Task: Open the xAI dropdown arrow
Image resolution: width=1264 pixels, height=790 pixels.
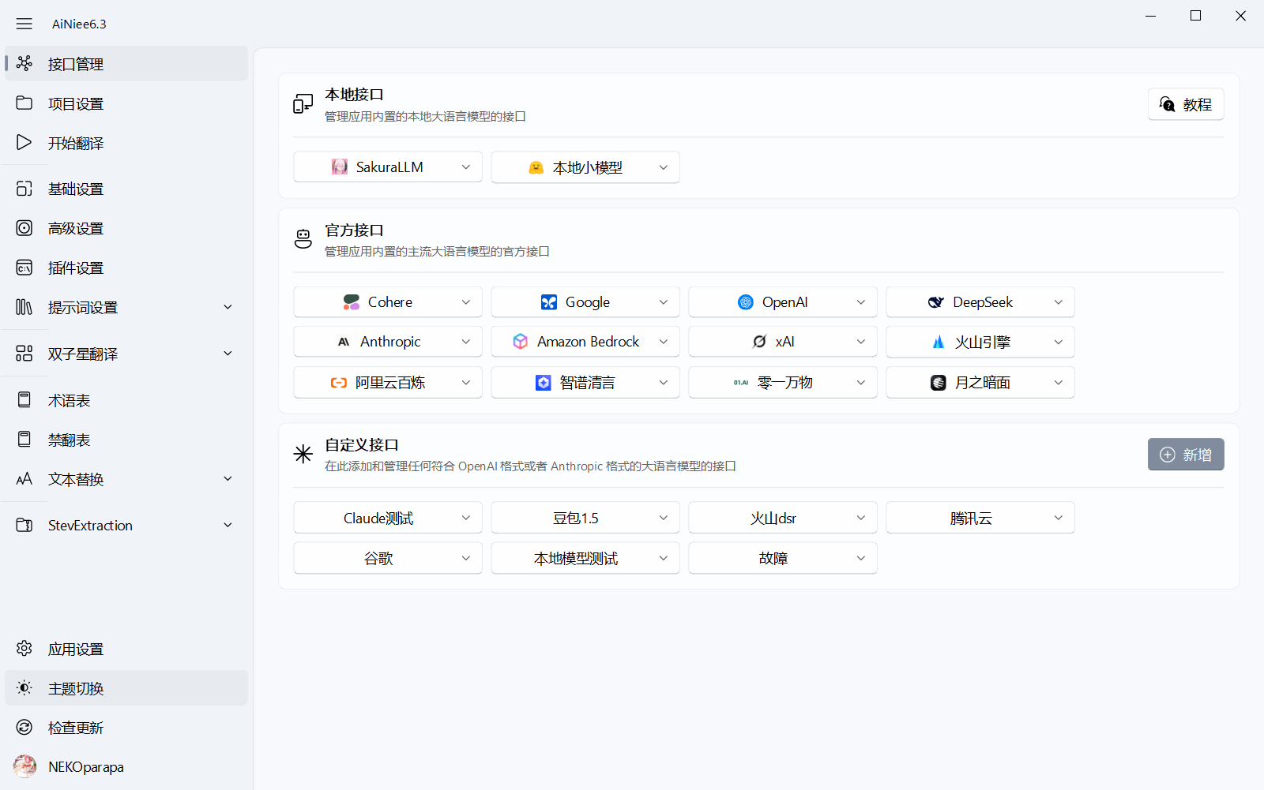Action: [x=861, y=341]
